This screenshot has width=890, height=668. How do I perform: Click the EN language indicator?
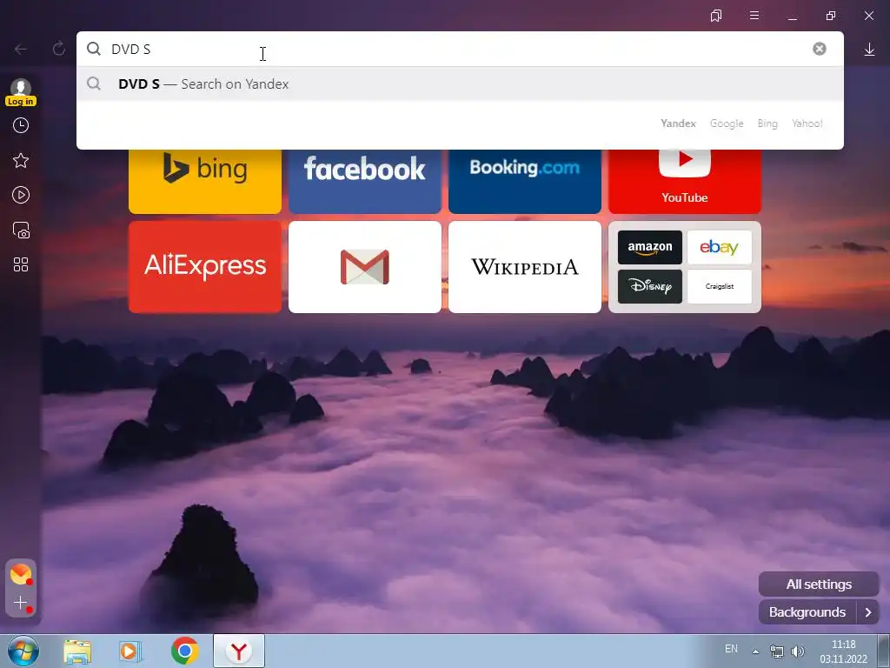(x=731, y=649)
